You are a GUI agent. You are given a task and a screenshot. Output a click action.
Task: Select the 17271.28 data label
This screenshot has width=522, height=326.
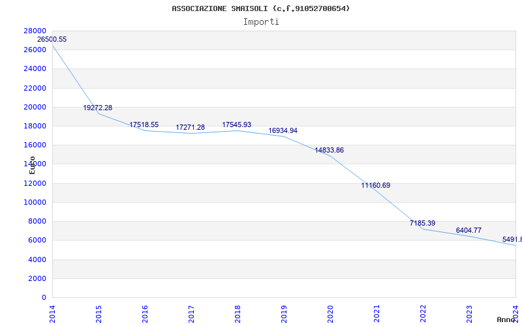pyautogui.click(x=190, y=127)
